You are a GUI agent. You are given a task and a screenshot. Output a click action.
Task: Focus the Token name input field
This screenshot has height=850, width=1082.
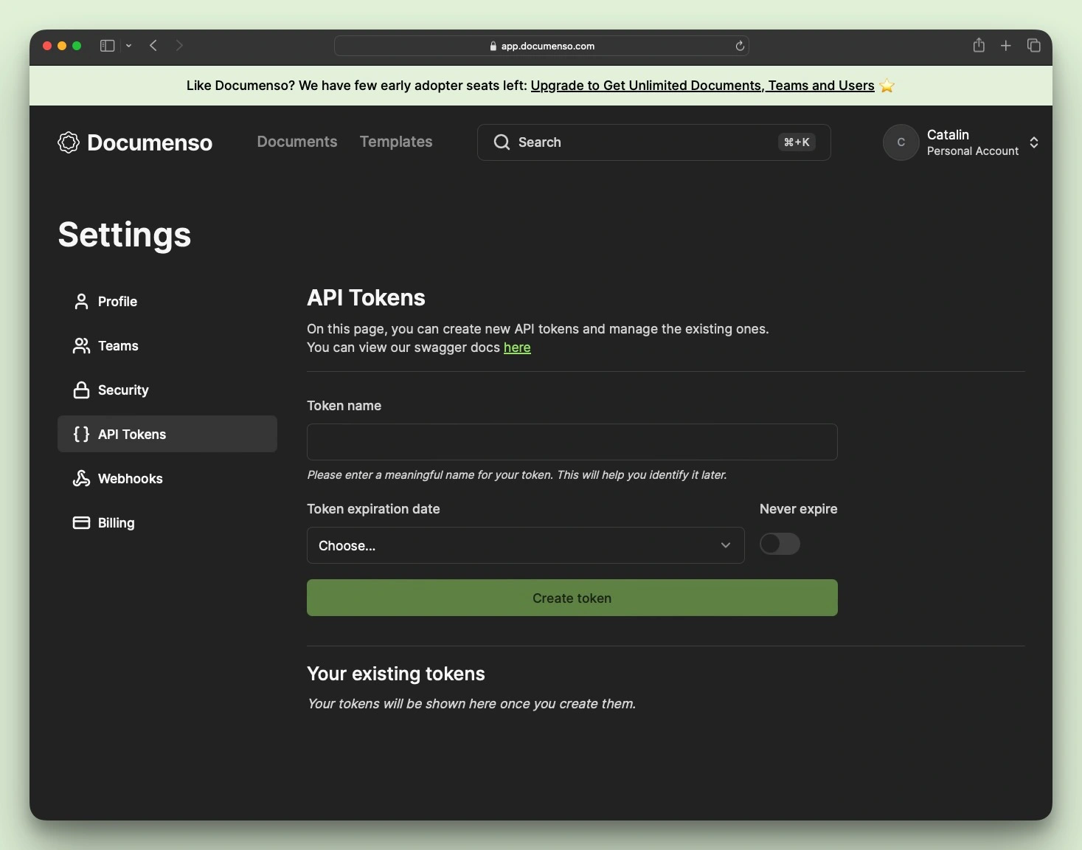[x=572, y=442]
